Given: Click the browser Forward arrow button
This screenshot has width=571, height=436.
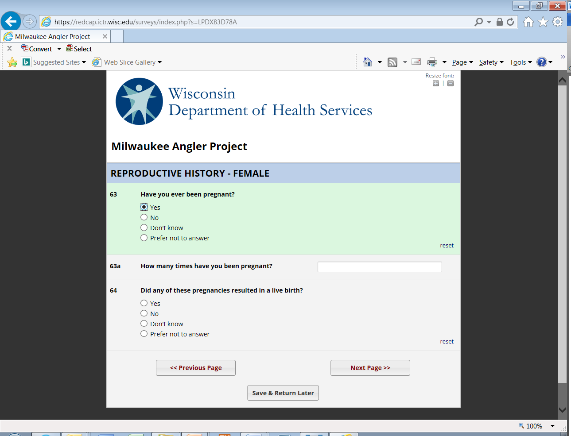Looking at the screenshot, I should coord(29,21).
